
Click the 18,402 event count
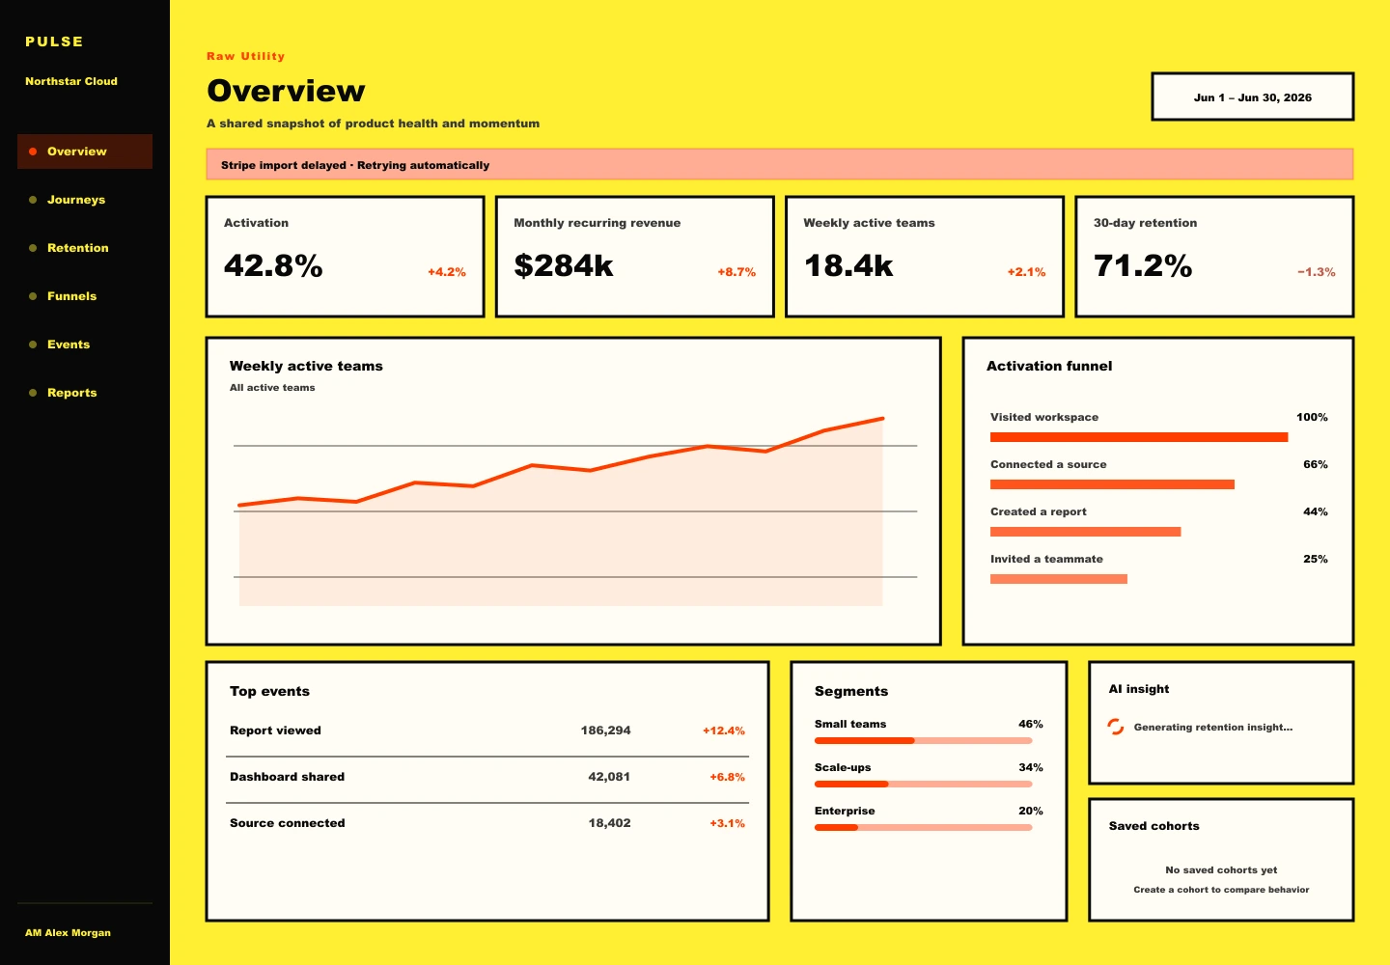pyautogui.click(x=609, y=823)
